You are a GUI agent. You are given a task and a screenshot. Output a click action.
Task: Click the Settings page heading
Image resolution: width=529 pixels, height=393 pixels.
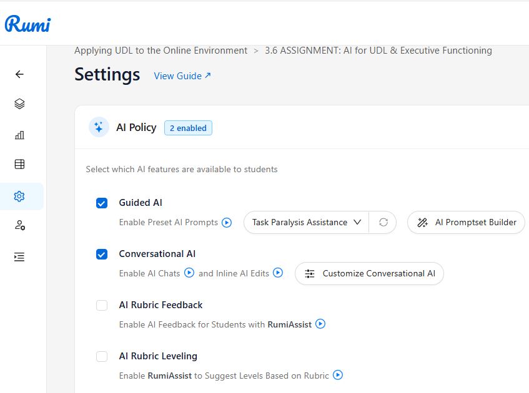107,74
